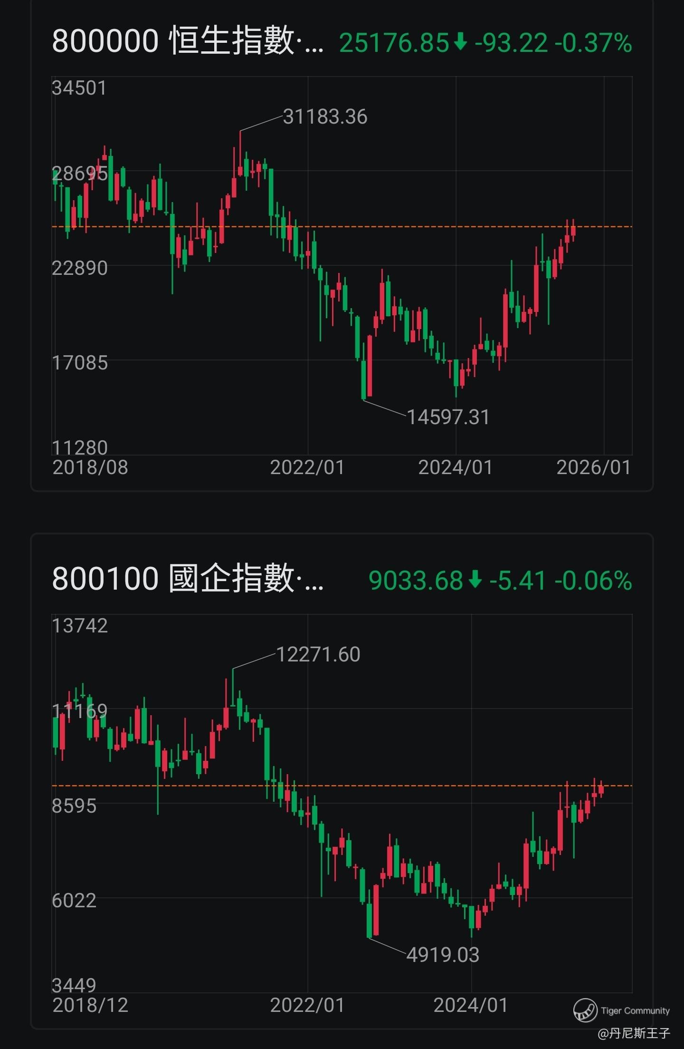Open the 800000 恒生指數 card title

(x=188, y=41)
